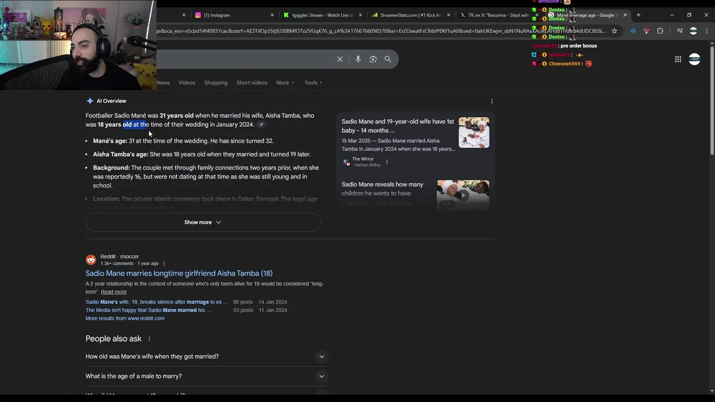
Task: Click Read more under the Reddit snippet
Action: 113,292
